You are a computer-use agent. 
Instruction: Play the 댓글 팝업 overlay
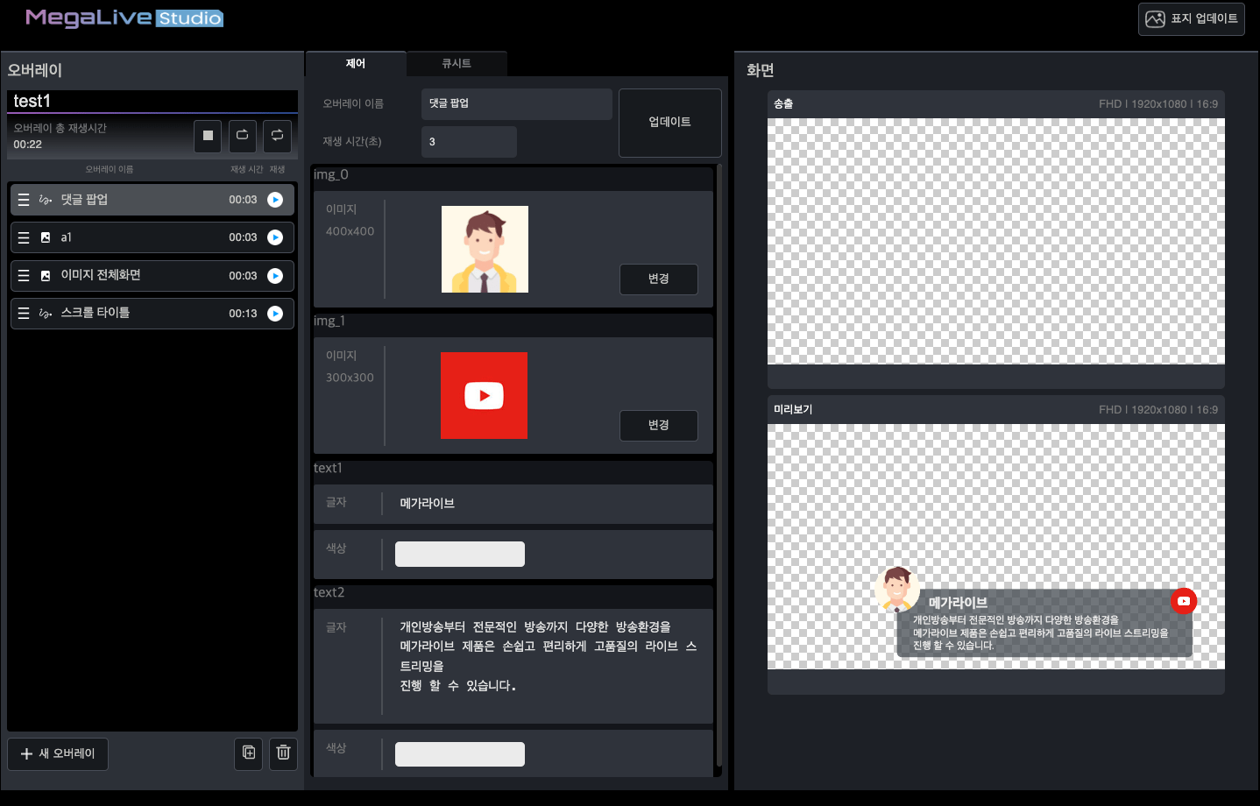pos(275,200)
